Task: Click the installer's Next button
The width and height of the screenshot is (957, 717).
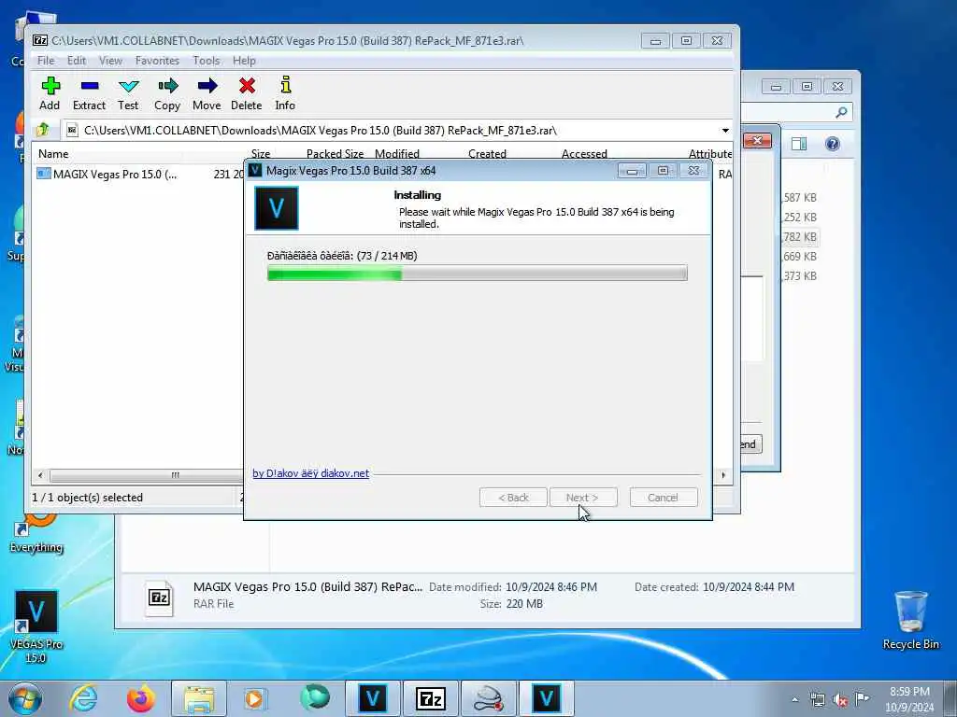Action: [583, 498]
